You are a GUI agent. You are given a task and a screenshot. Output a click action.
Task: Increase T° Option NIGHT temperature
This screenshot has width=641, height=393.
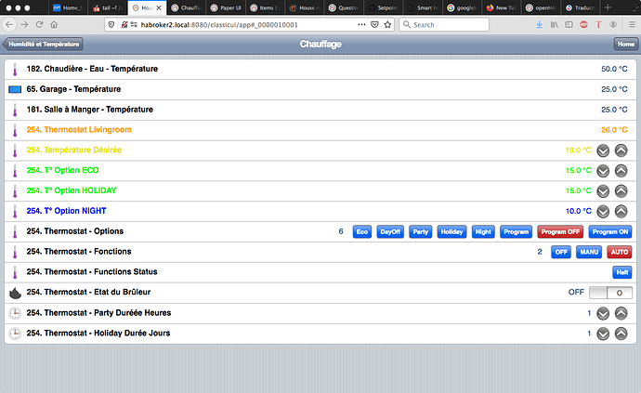pos(621,211)
